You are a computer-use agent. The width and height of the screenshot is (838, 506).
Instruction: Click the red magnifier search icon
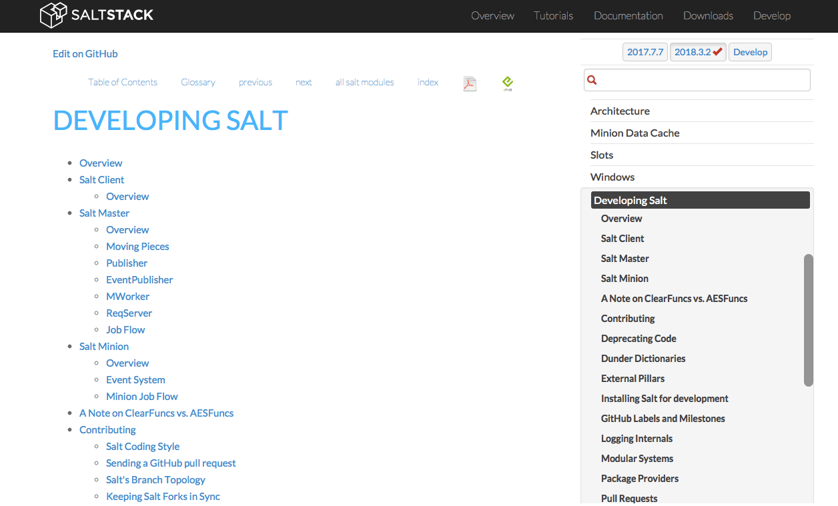coord(592,80)
